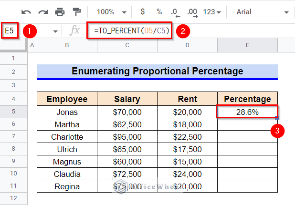Select the cell containing Claudia
The height and width of the screenshot is (205, 295).
pyautogui.click(x=67, y=174)
